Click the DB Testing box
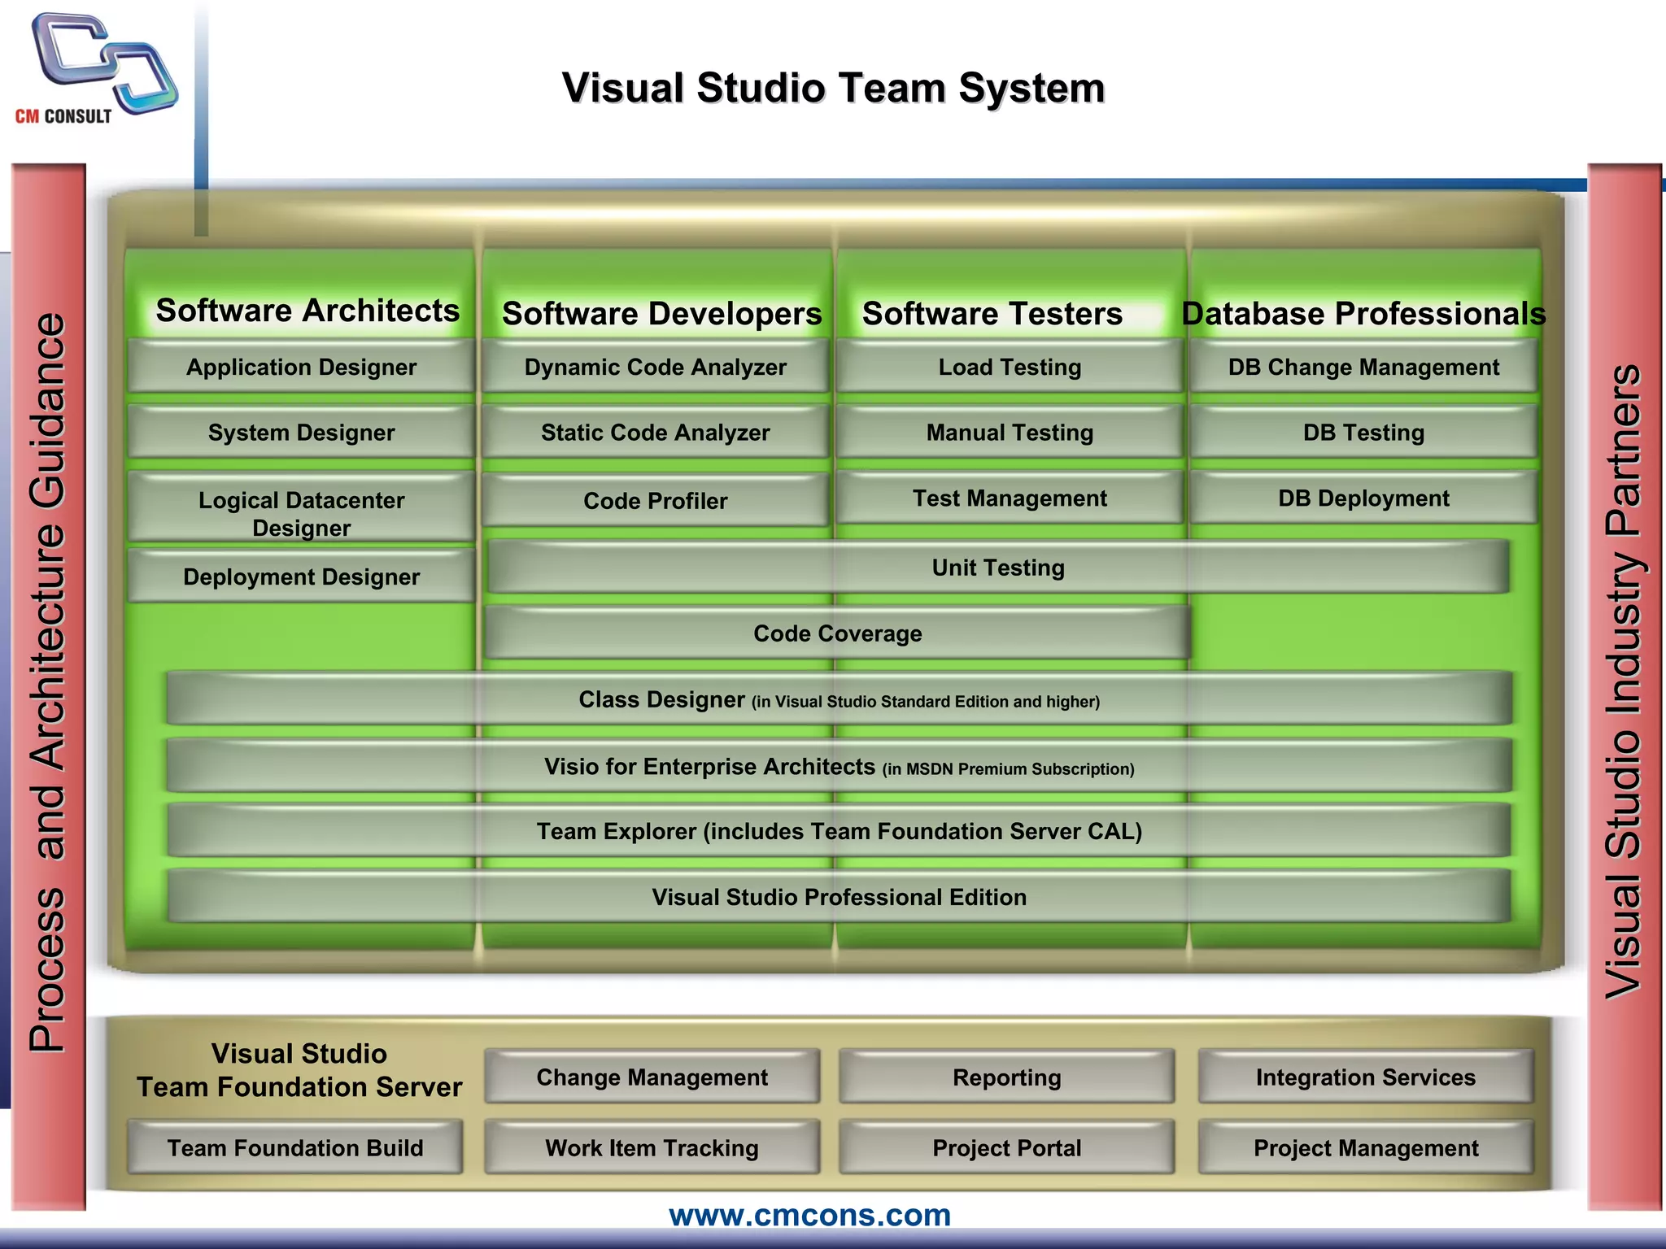 [x=1363, y=433]
